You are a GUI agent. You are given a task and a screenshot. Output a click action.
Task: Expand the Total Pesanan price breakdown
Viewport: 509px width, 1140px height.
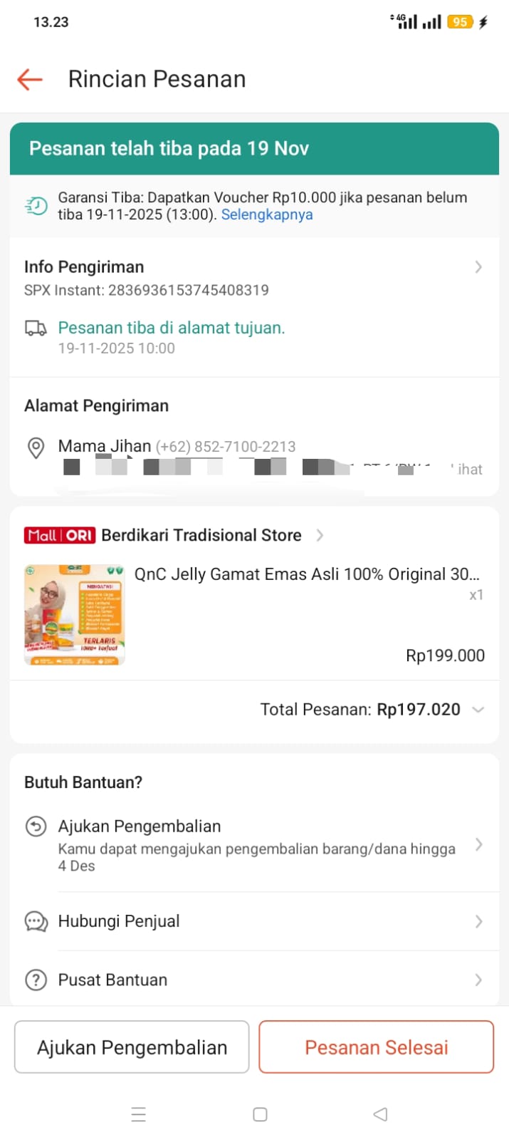[478, 710]
